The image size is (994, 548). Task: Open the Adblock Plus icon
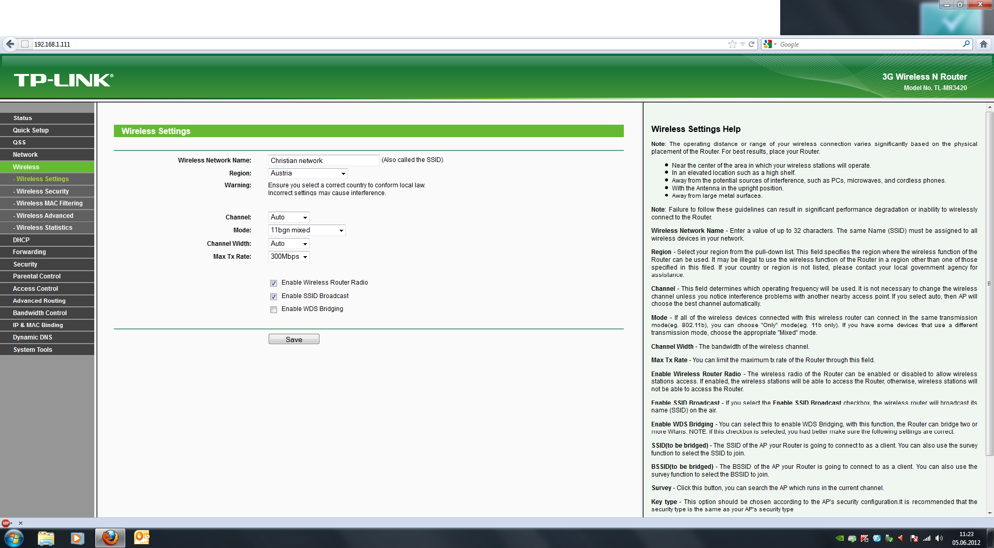6,523
